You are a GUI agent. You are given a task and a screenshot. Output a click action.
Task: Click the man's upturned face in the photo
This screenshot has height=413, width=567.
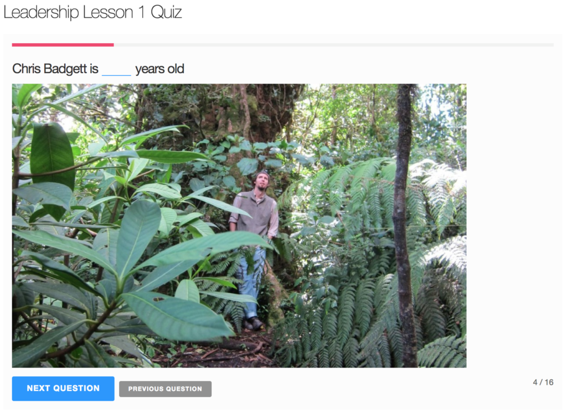pos(261,182)
